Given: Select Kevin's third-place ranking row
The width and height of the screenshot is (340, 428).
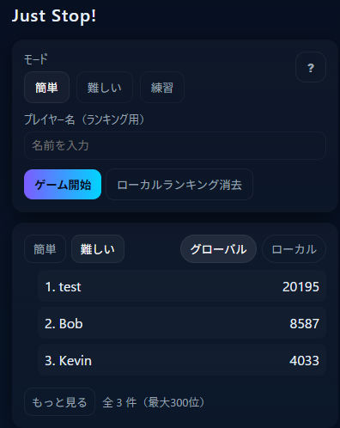Looking at the screenshot, I should point(182,360).
